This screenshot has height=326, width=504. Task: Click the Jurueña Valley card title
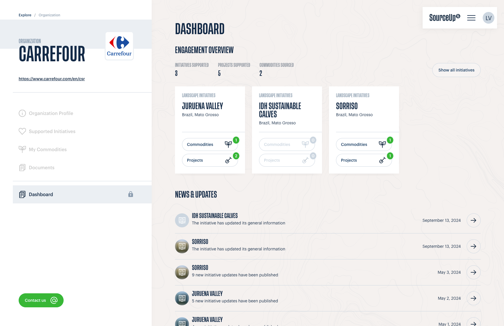pos(202,106)
